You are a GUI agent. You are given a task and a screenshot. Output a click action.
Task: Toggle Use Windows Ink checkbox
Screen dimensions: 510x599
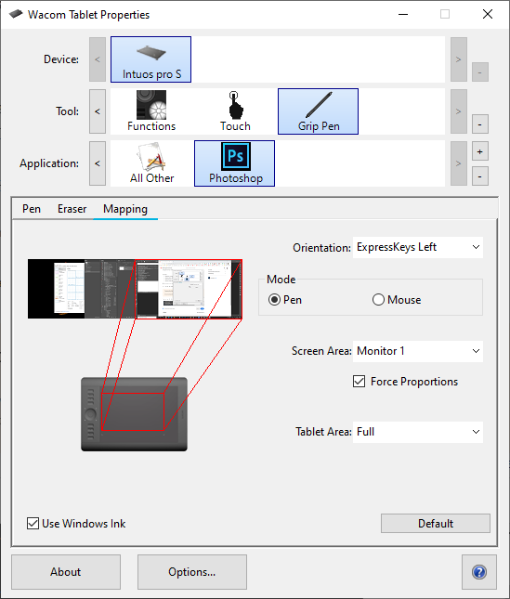33,524
